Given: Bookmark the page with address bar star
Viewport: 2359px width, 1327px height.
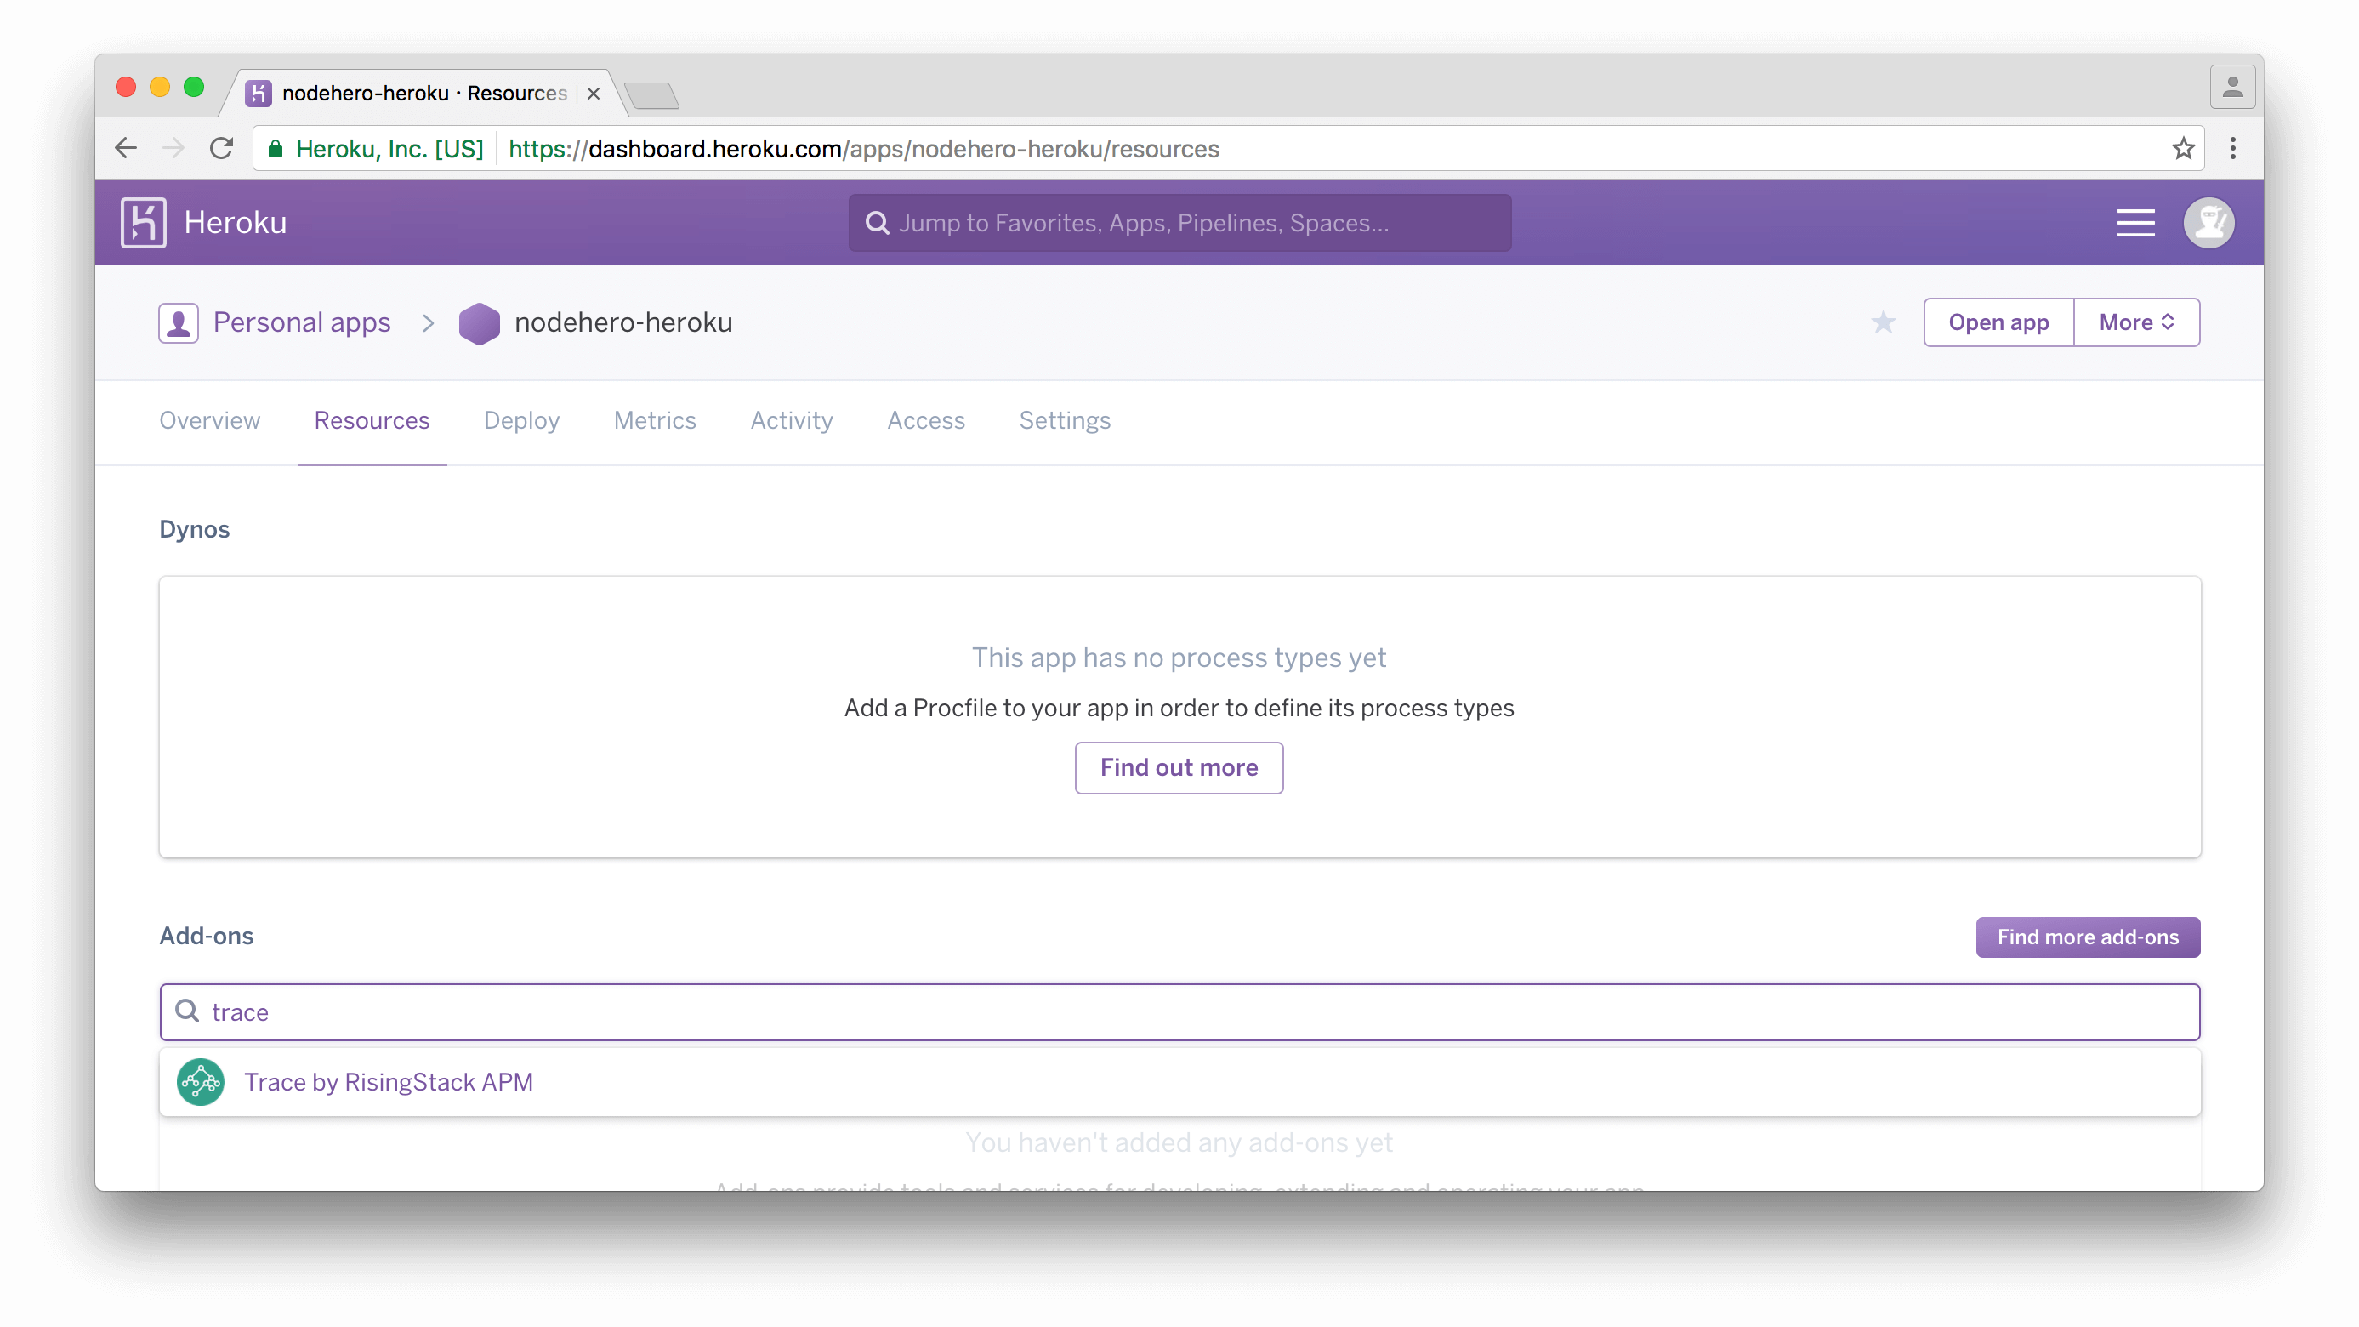Looking at the screenshot, I should pyautogui.click(x=2183, y=148).
